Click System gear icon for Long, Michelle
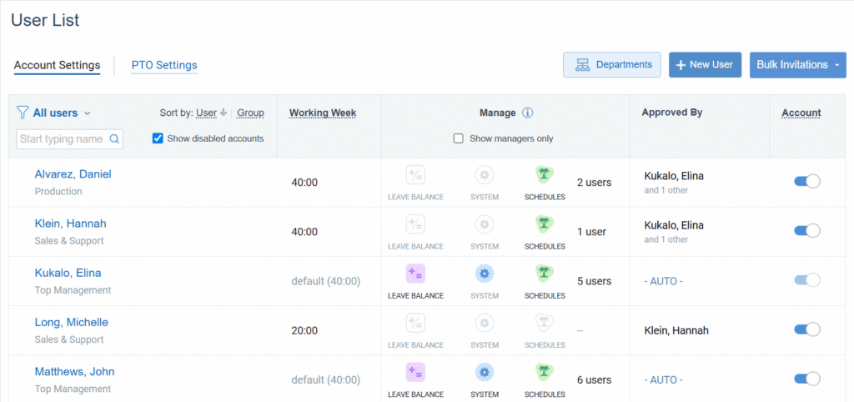This screenshot has width=854, height=402. click(485, 323)
